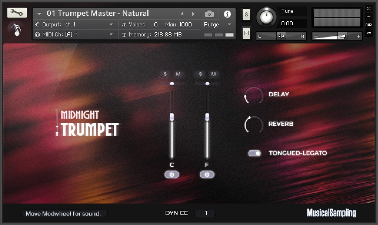This screenshot has height=225, width=378.
Task: Click the C microphone pan slider
Action: click(172, 84)
